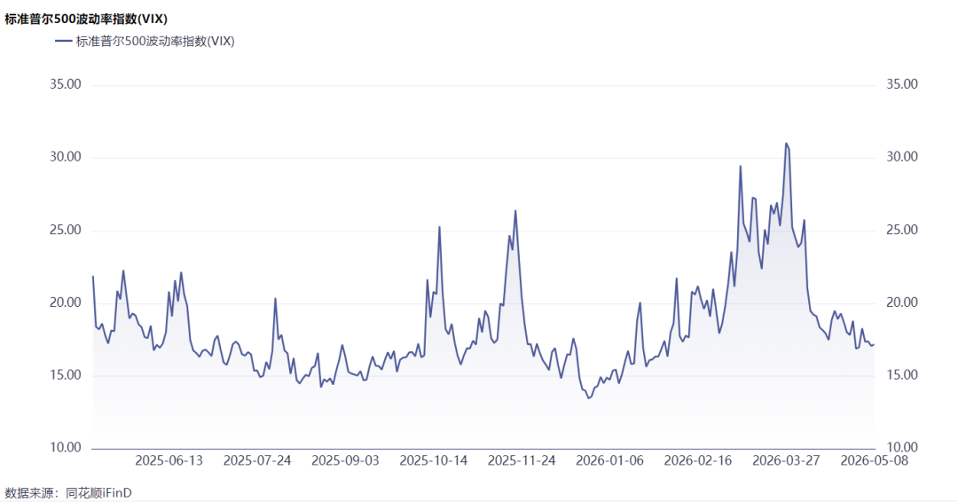Click the chart title 标准普尔500波动率指数(VIX)
Image resolution: width=958 pixels, height=502 pixels.
tap(86, 19)
